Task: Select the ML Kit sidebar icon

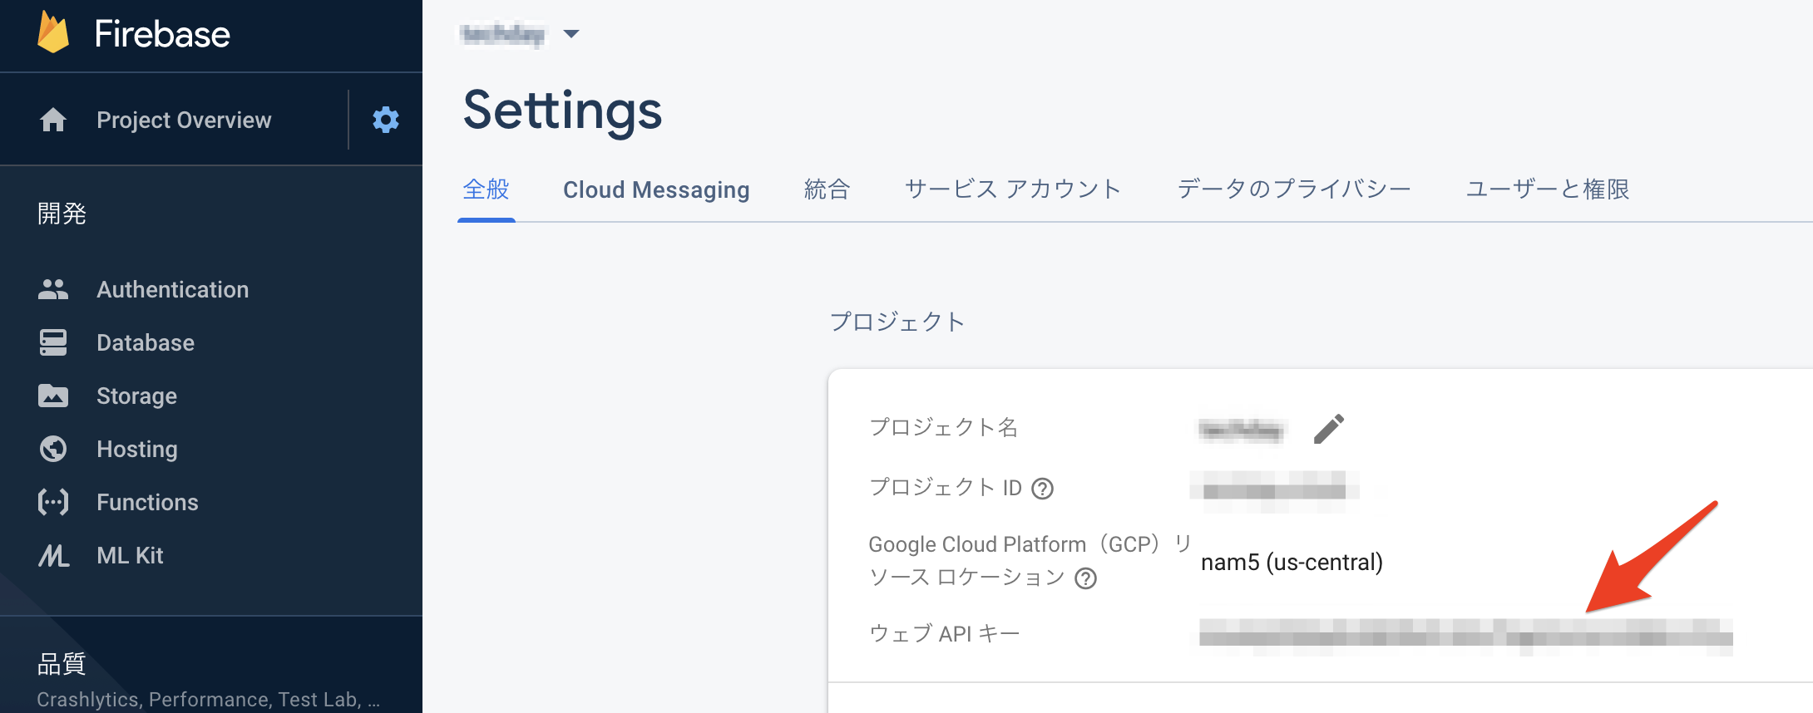Action: 53,555
